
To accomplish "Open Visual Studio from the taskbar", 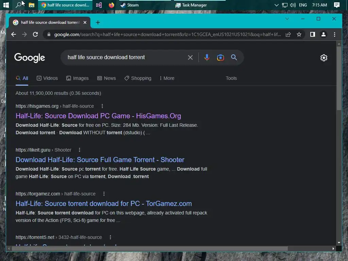I will [99, 5].
